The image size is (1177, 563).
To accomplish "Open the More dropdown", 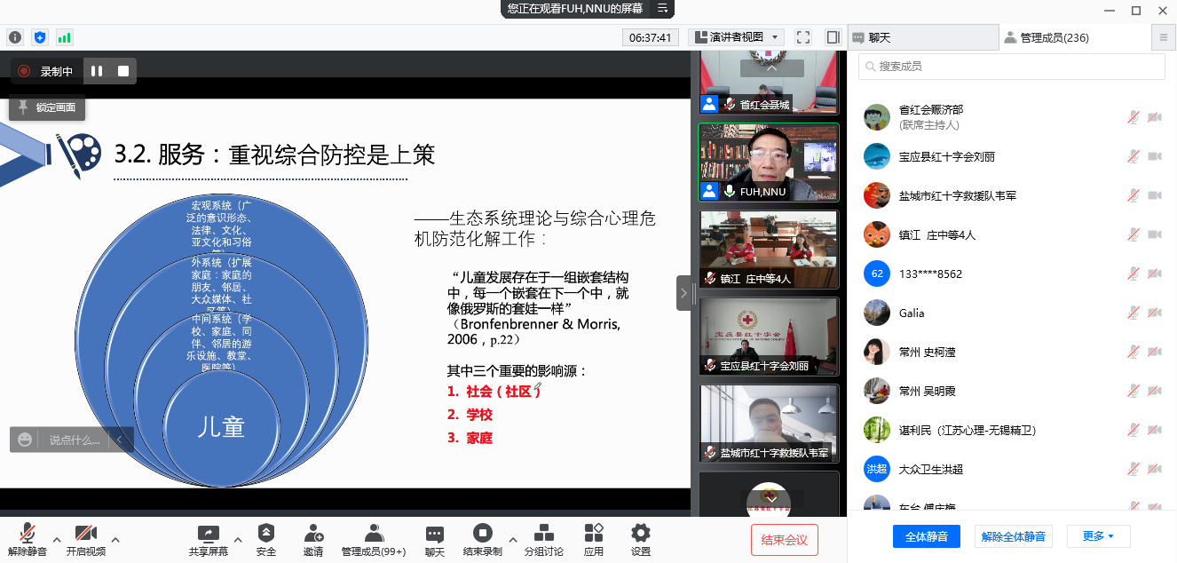I will click(1098, 536).
